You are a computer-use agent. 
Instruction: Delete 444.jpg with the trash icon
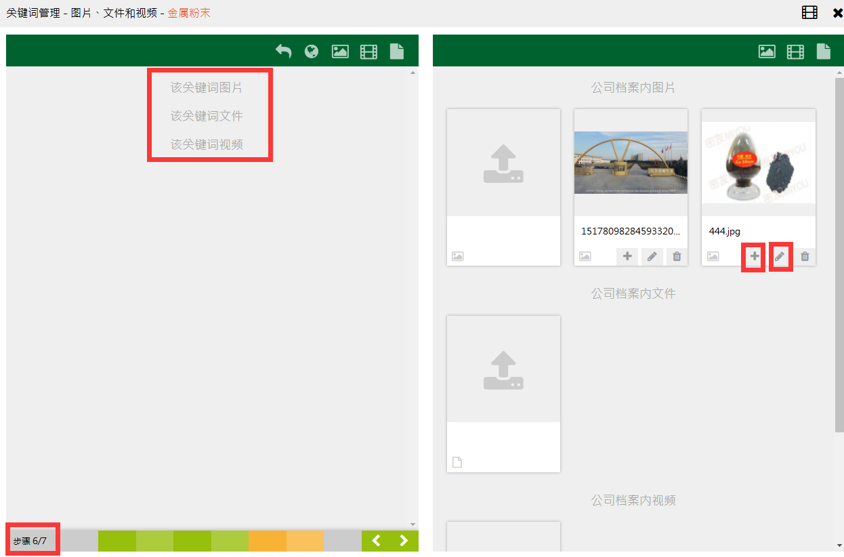click(805, 257)
